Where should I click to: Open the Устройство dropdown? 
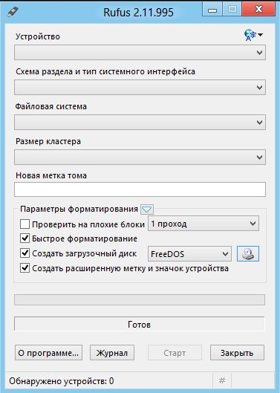coord(140,53)
